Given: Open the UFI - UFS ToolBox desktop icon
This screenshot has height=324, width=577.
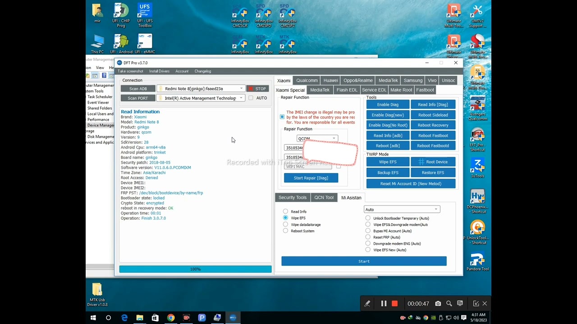Looking at the screenshot, I should [145, 15].
